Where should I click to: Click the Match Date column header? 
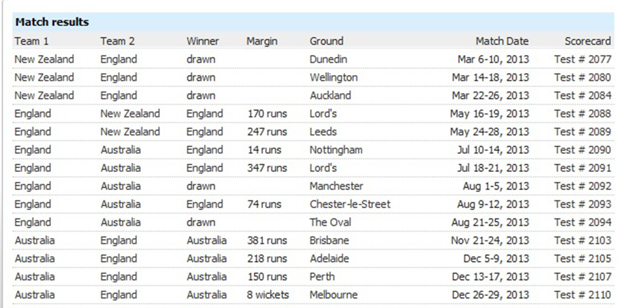(x=502, y=41)
